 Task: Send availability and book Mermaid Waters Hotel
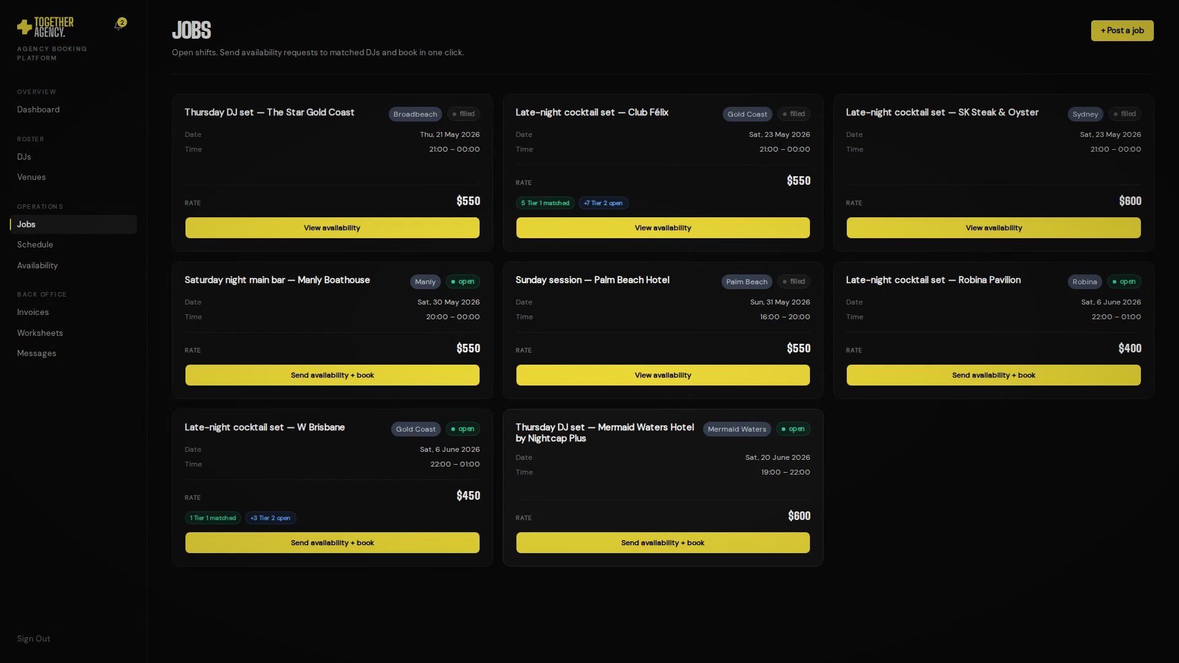[663, 543]
